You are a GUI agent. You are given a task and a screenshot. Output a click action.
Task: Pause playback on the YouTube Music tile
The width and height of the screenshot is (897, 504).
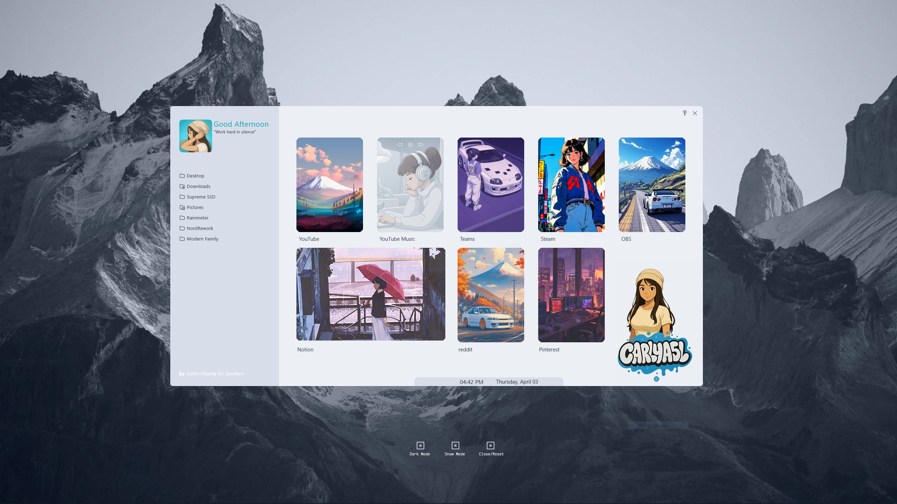[x=410, y=145]
